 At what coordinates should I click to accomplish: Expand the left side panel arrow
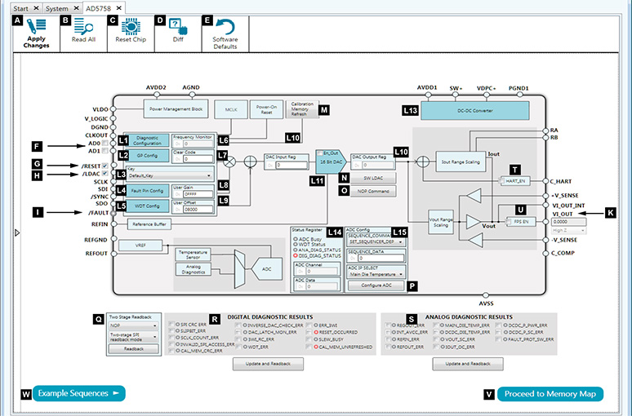click(x=17, y=232)
